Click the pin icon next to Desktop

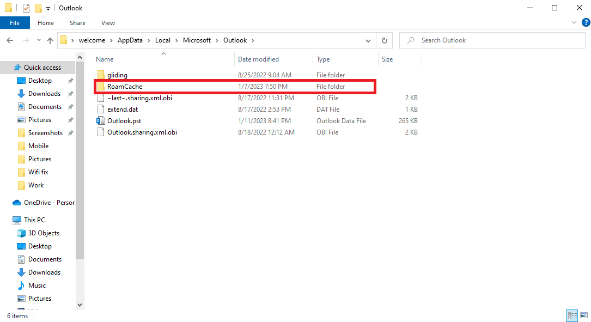(x=70, y=81)
